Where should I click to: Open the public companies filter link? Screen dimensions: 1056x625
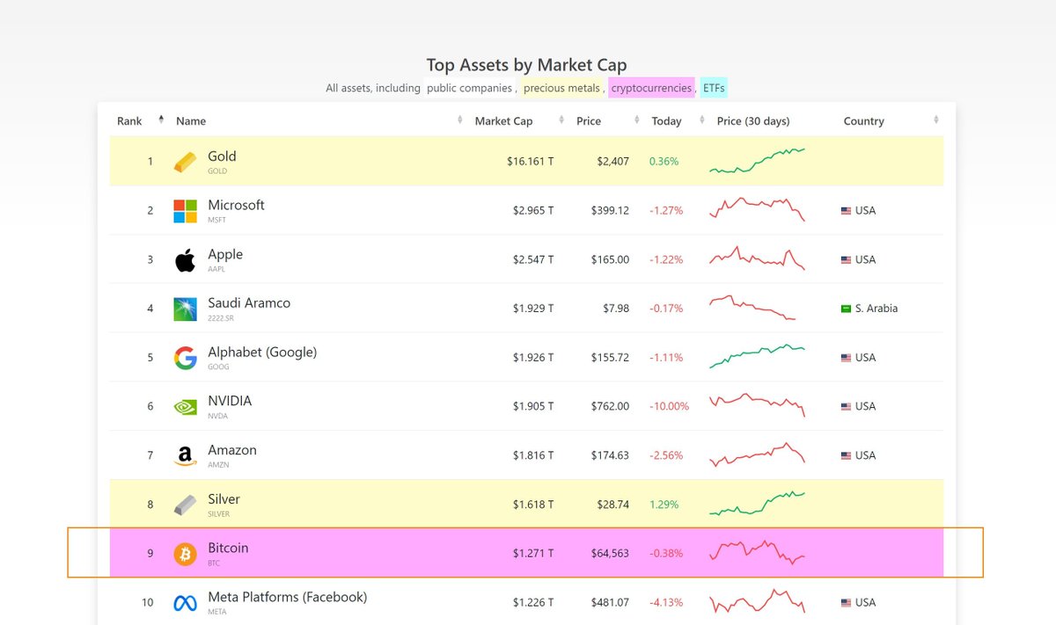coord(469,88)
